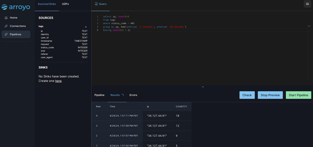
Task: Click line 4 'group by ip, hop(...)'
Action: point(145,27)
